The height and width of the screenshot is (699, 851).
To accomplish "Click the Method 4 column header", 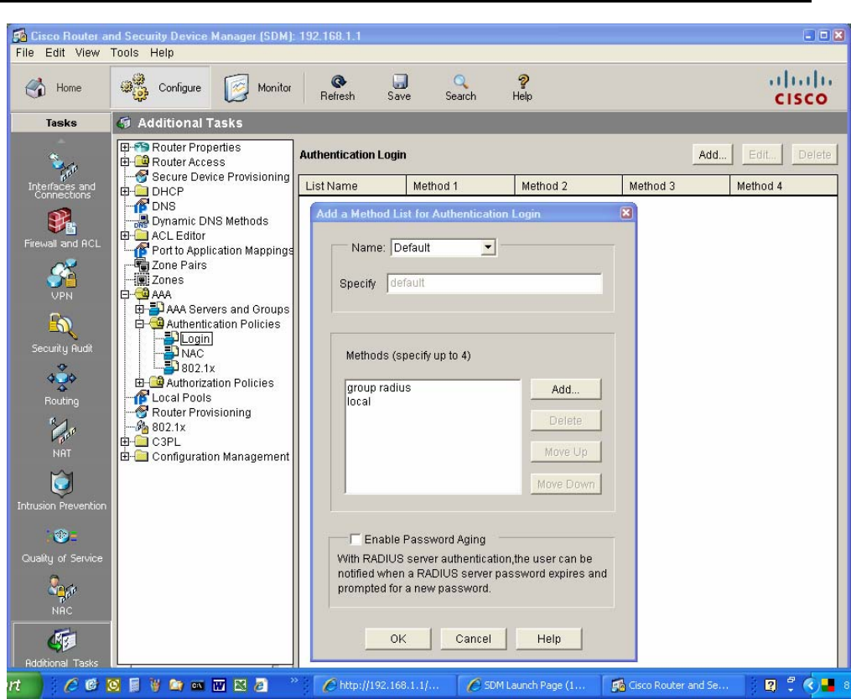I will (x=784, y=186).
